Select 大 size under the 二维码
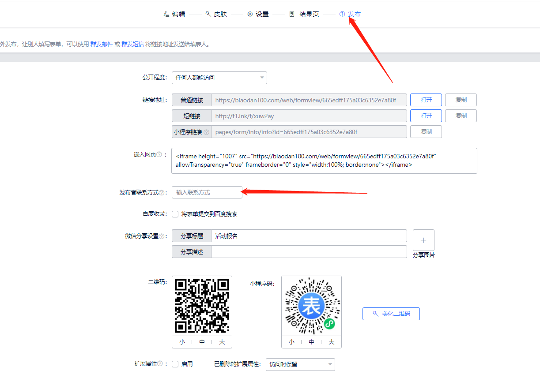Image resolution: width=540 pixels, height=378 pixels. point(222,342)
